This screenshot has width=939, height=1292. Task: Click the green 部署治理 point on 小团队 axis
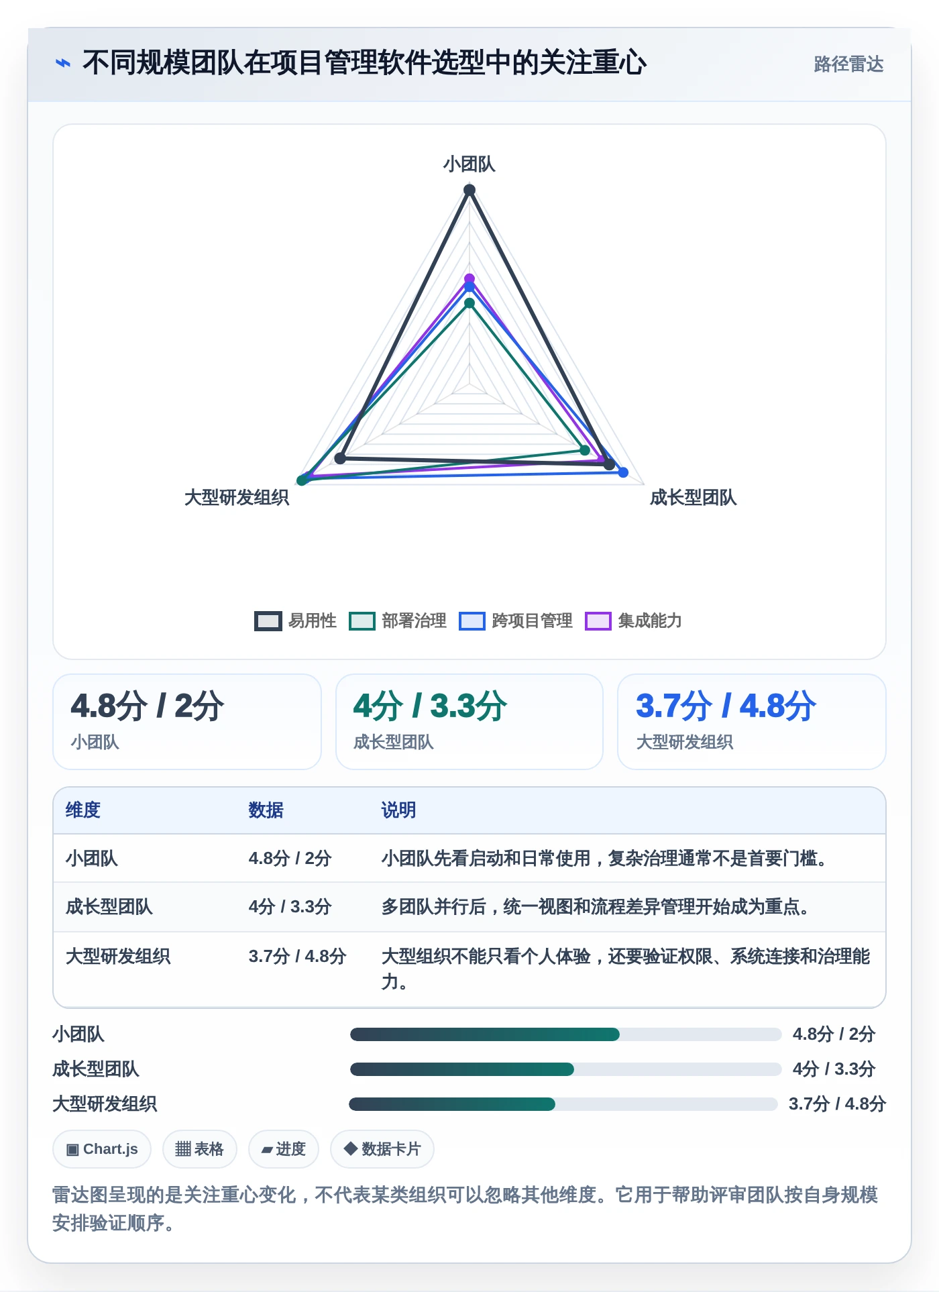[x=469, y=303]
